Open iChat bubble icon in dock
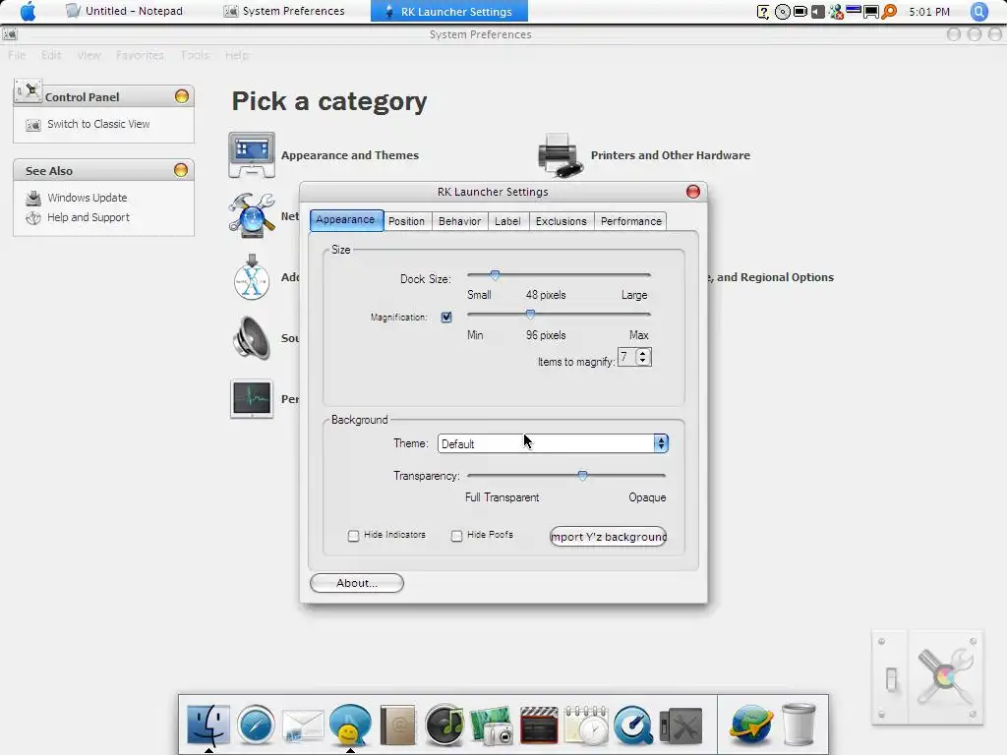This screenshot has width=1007, height=755. point(350,725)
